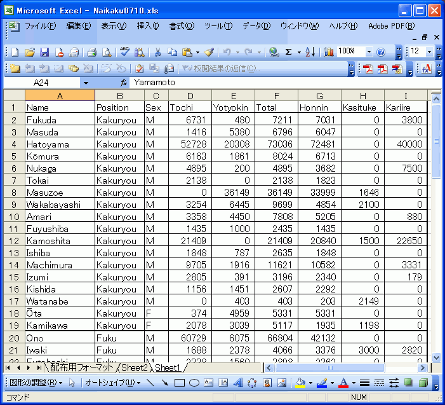
Task: Select the Arrow drawing tool
Action: [165, 383]
